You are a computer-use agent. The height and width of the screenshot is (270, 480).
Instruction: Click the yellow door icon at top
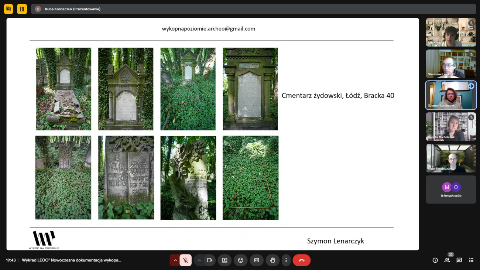click(22, 9)
